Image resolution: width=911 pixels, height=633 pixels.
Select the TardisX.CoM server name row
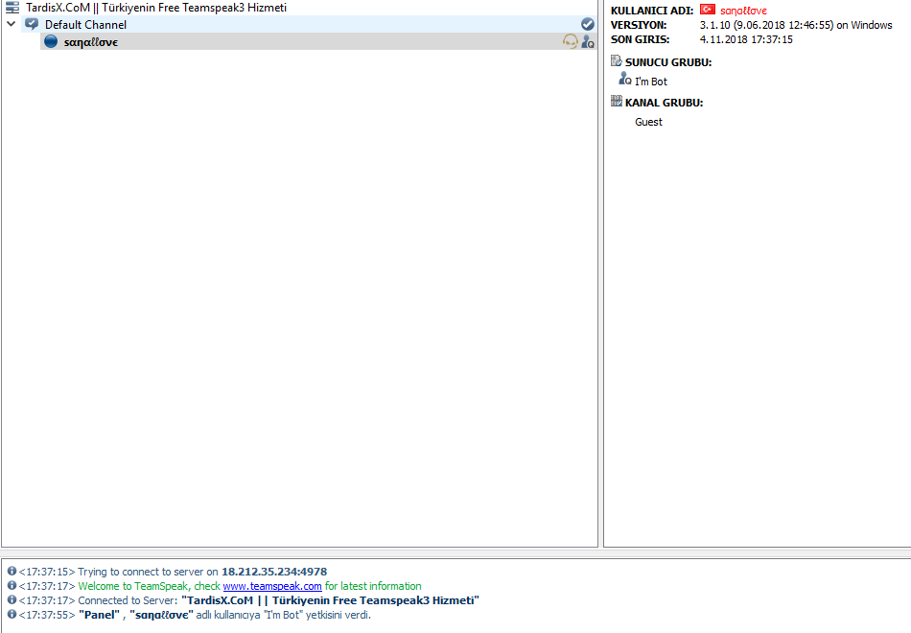[156, 8]
